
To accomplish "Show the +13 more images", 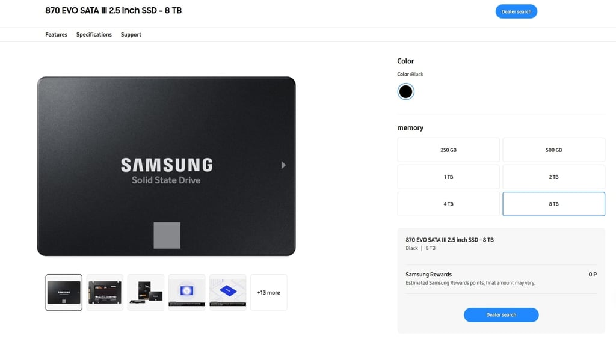I will point(269,293).
